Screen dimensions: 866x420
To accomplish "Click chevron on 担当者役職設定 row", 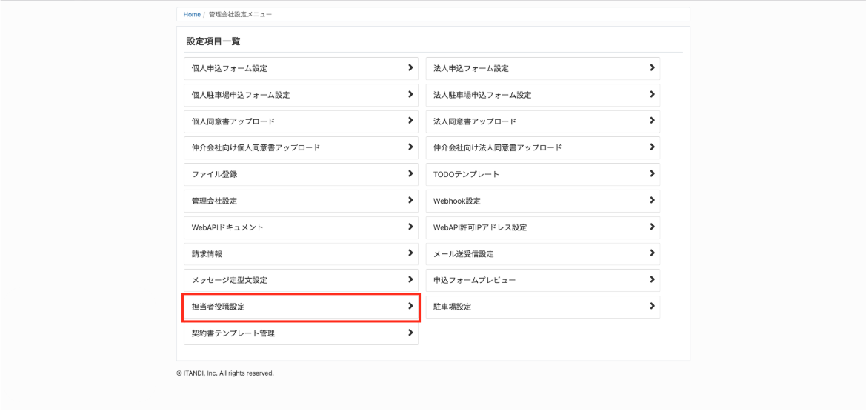I will [x=410, y=306].
